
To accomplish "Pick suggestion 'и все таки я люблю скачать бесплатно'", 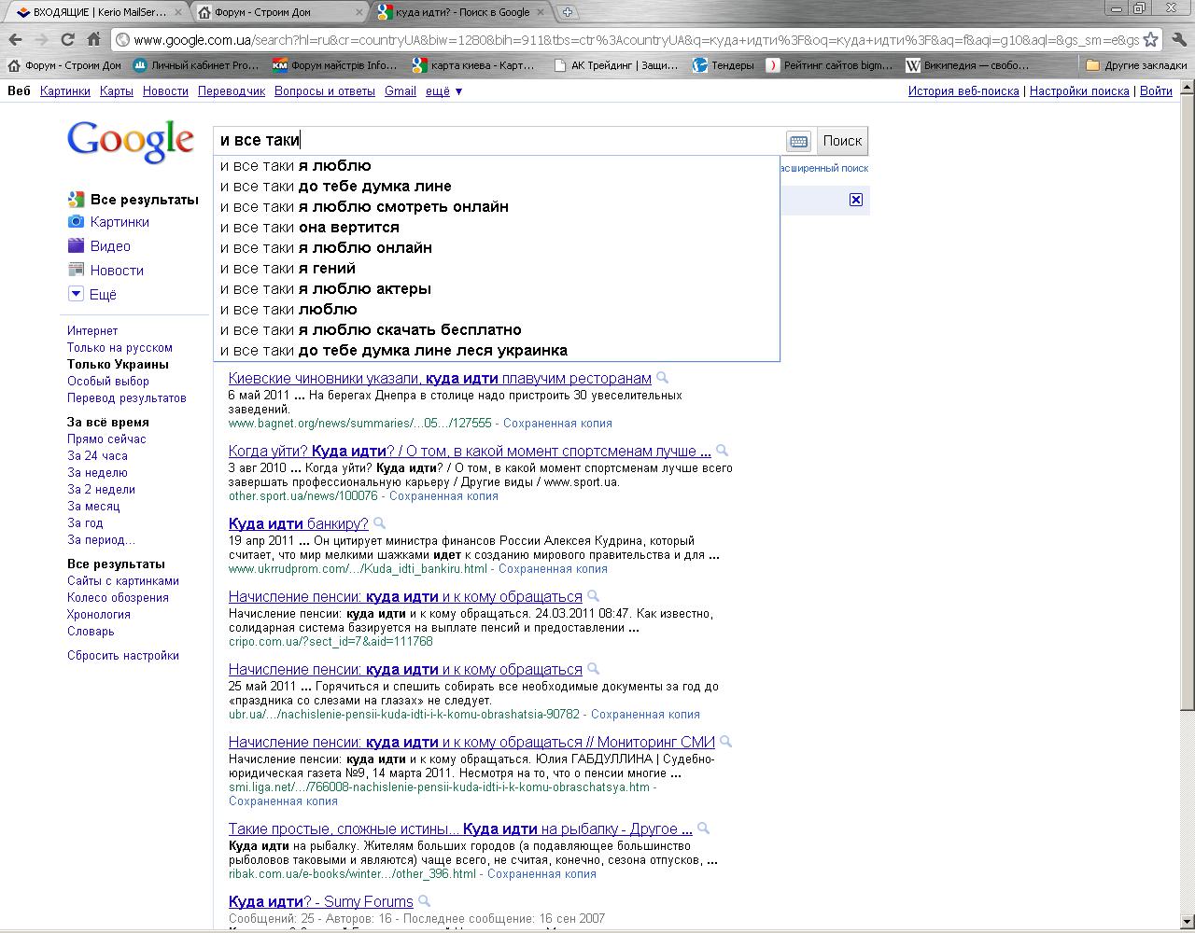I will (496, 330).
